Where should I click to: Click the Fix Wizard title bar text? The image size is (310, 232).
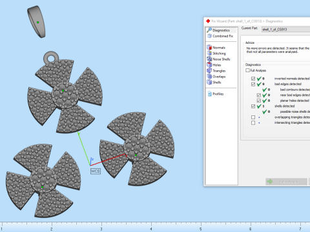coord(247,21)
